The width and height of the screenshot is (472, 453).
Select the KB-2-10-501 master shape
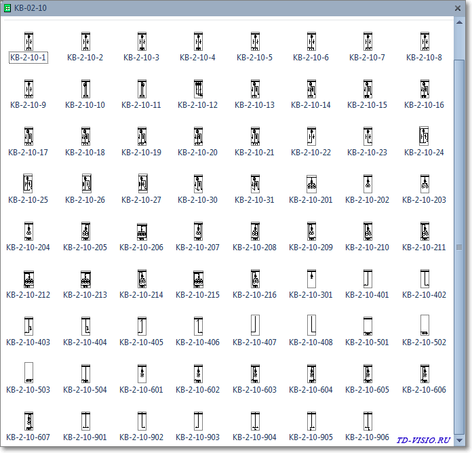tap(368, 326)
